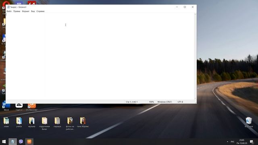Open the Windows Start menu
Viewport: 258px width, 145px height.
[x=4, y=141]
